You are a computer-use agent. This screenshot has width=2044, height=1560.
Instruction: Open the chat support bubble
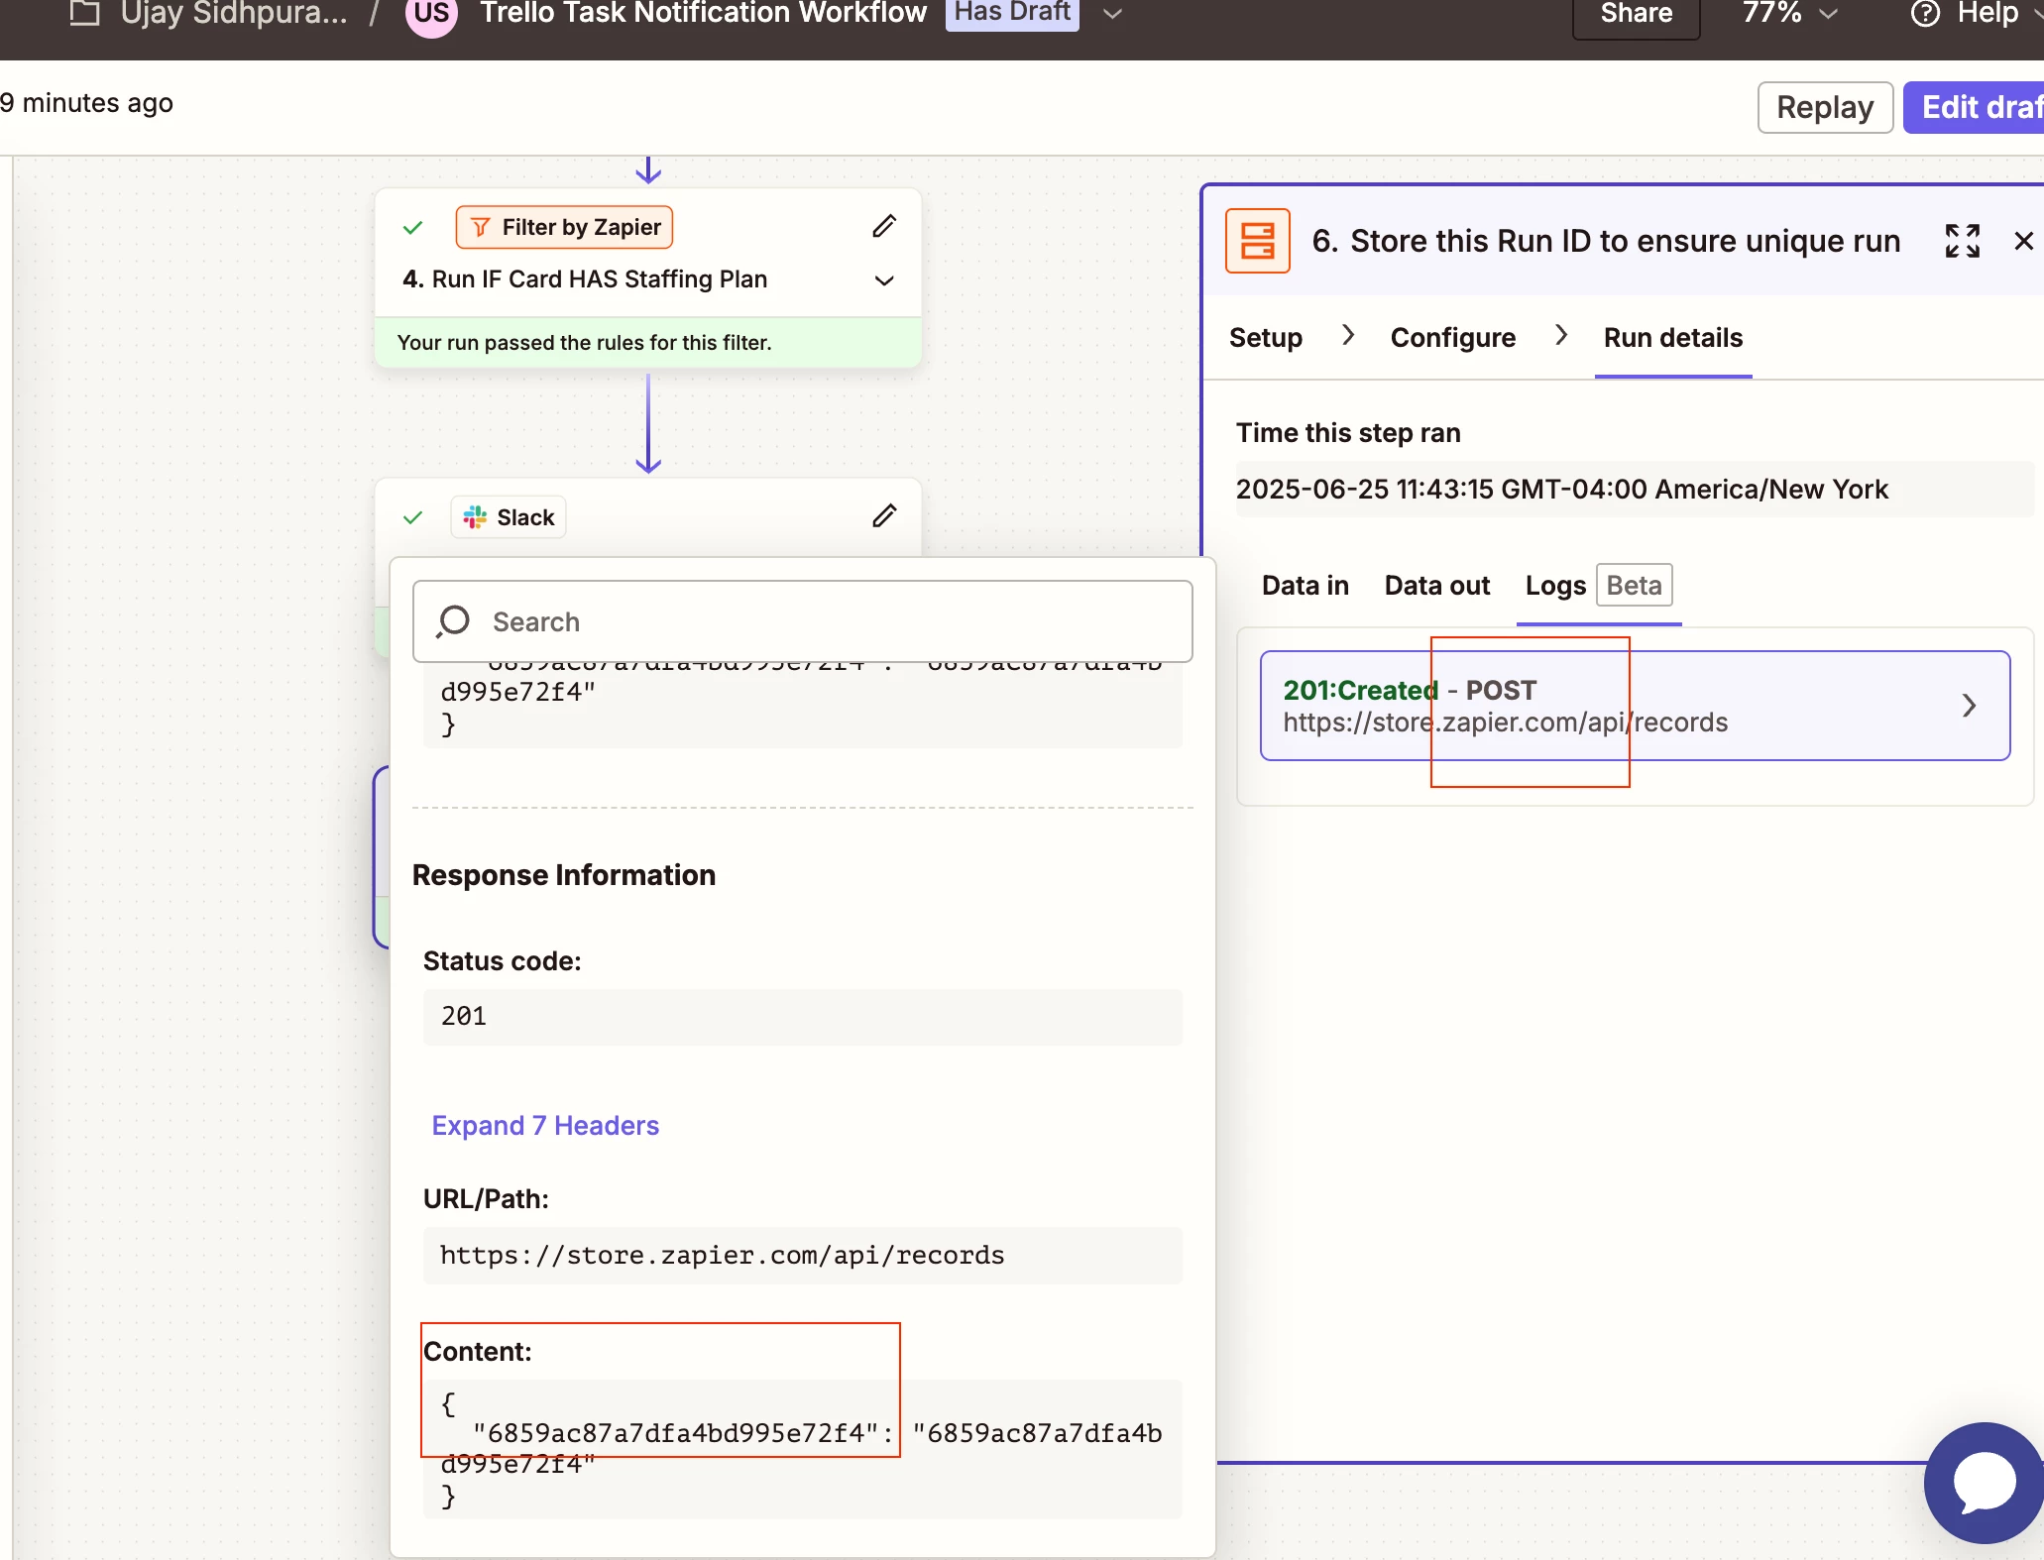tap(1985, 1483)
